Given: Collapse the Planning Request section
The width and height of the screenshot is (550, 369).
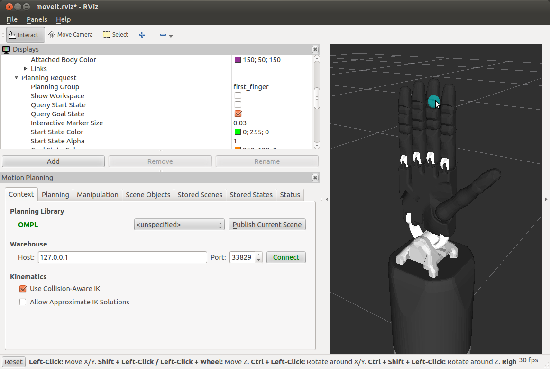Looking at the screenshot, I should (16, 78).
